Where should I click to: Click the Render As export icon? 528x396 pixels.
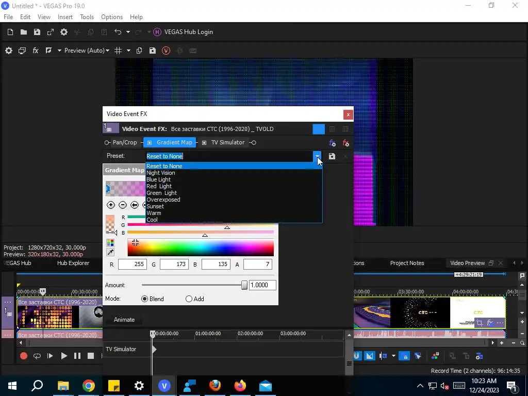[51, 32]
